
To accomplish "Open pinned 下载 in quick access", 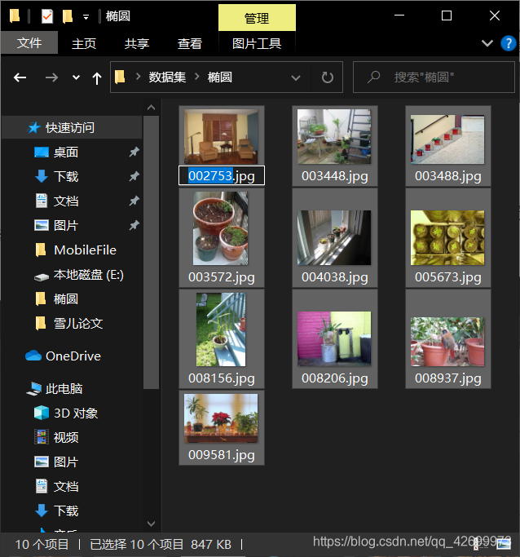I will 66,176.
